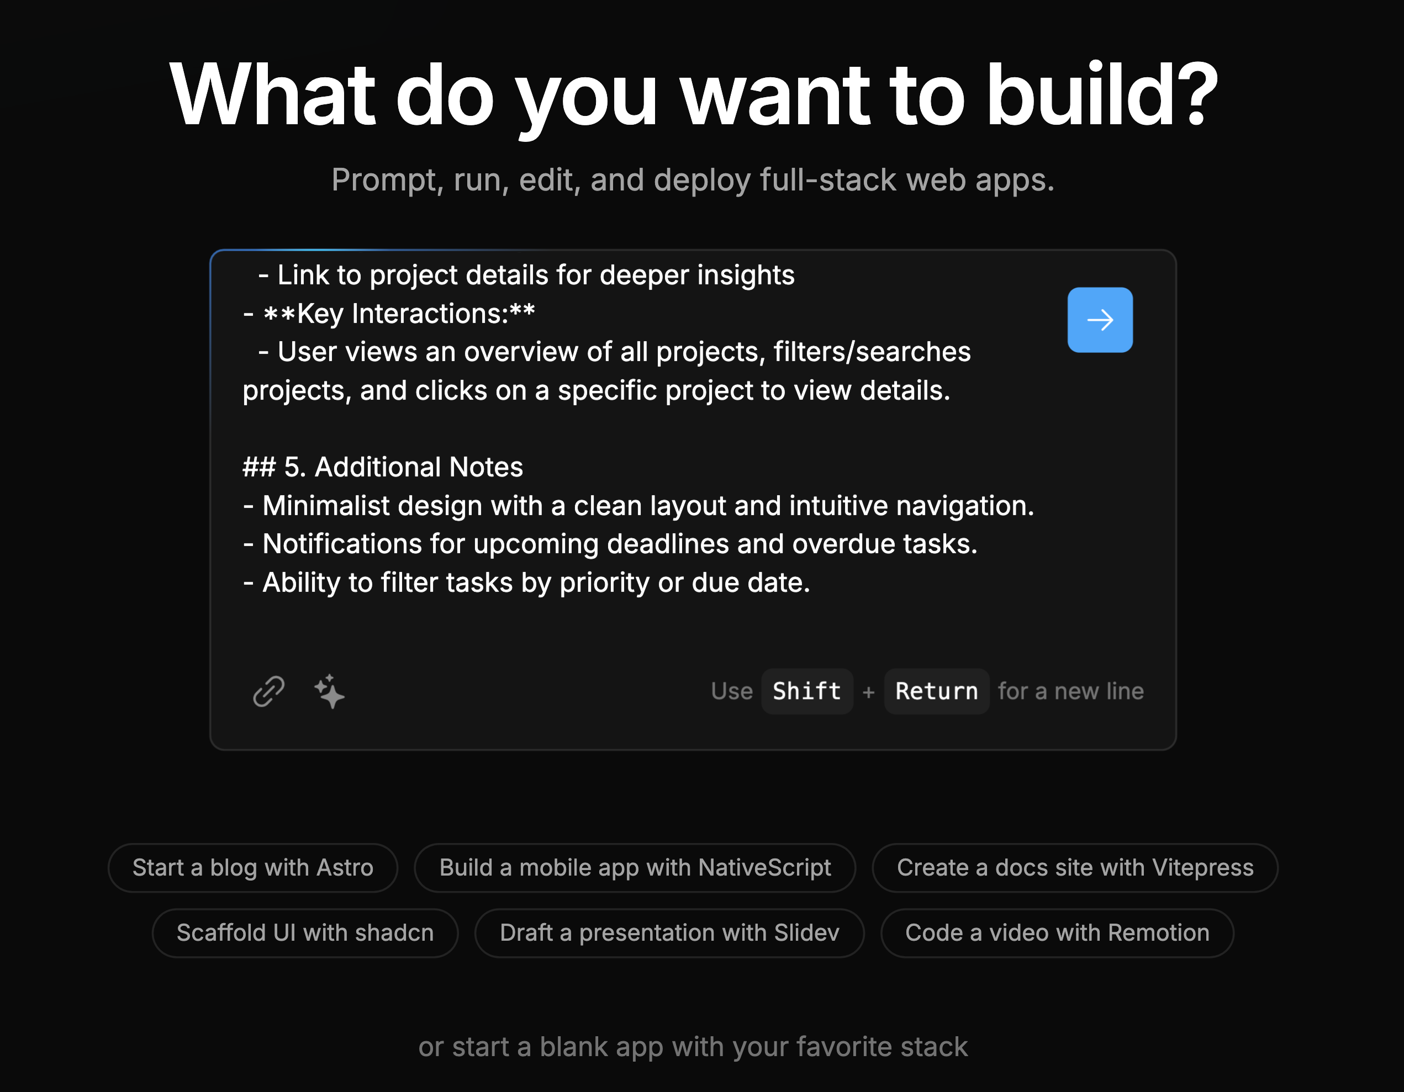
Task: Click the notifications deadlines bullet line
Action: (611, 543)
